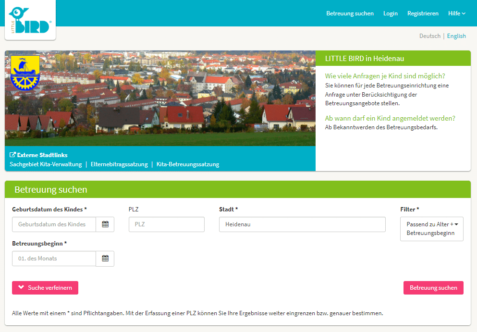The image size is (477, 332).
Task: Click the Stadt field containing Heidenau
Action: point(302,224)
